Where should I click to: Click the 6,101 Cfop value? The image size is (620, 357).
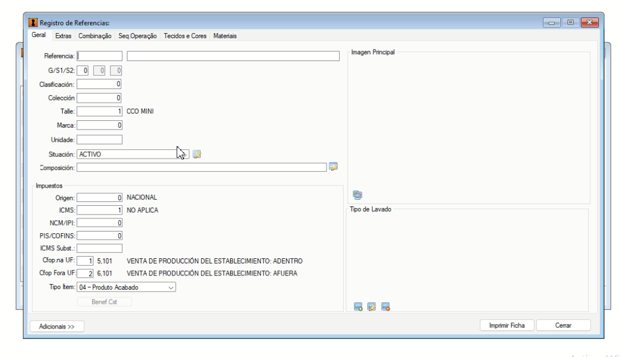104,274
